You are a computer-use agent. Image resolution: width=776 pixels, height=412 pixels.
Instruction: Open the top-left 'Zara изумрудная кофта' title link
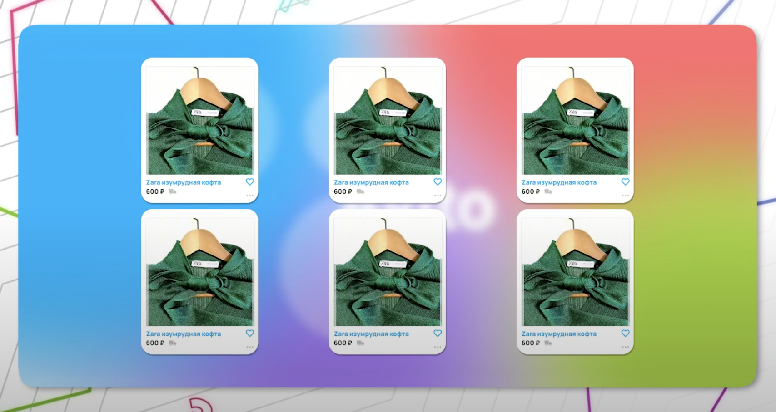(x=184, y=182)
